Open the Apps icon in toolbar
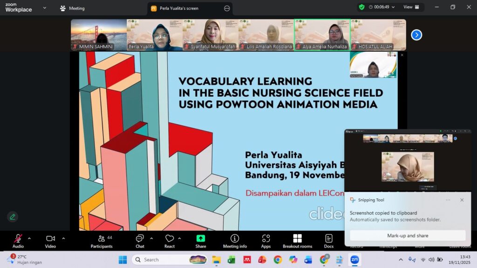Screen dimensions: 477x268 266,239
